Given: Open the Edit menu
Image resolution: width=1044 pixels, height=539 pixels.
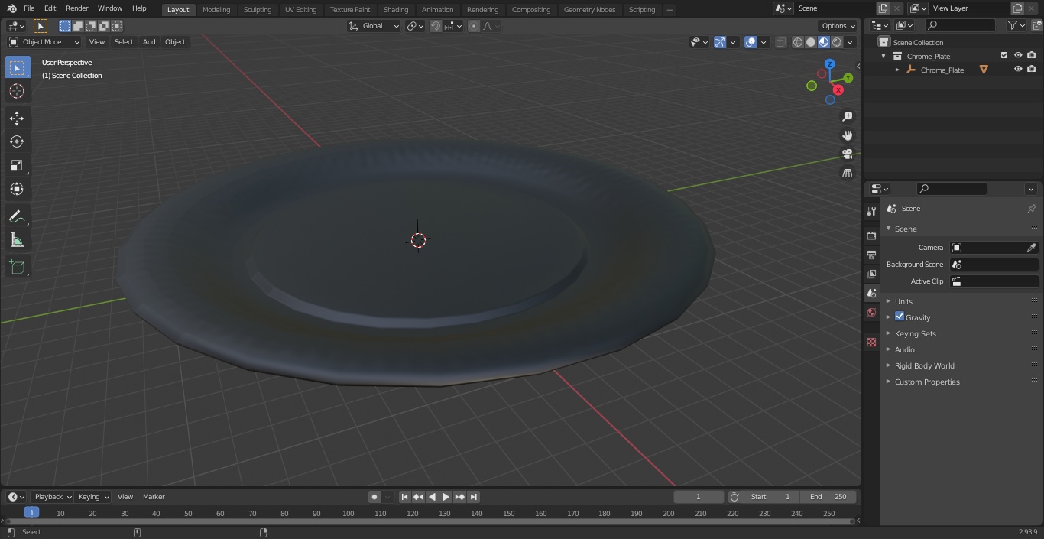Looking at the screenshot, I should 50,8.
